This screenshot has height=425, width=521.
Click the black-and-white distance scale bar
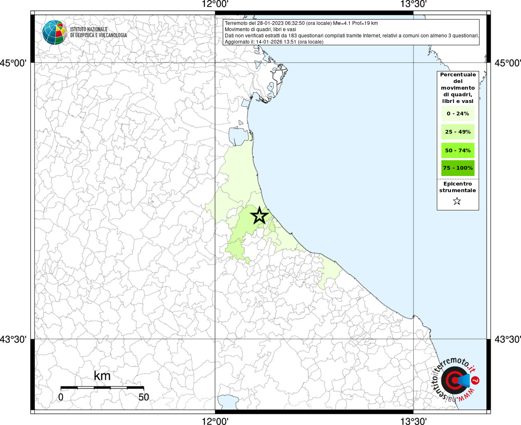[x=102, y=388]
